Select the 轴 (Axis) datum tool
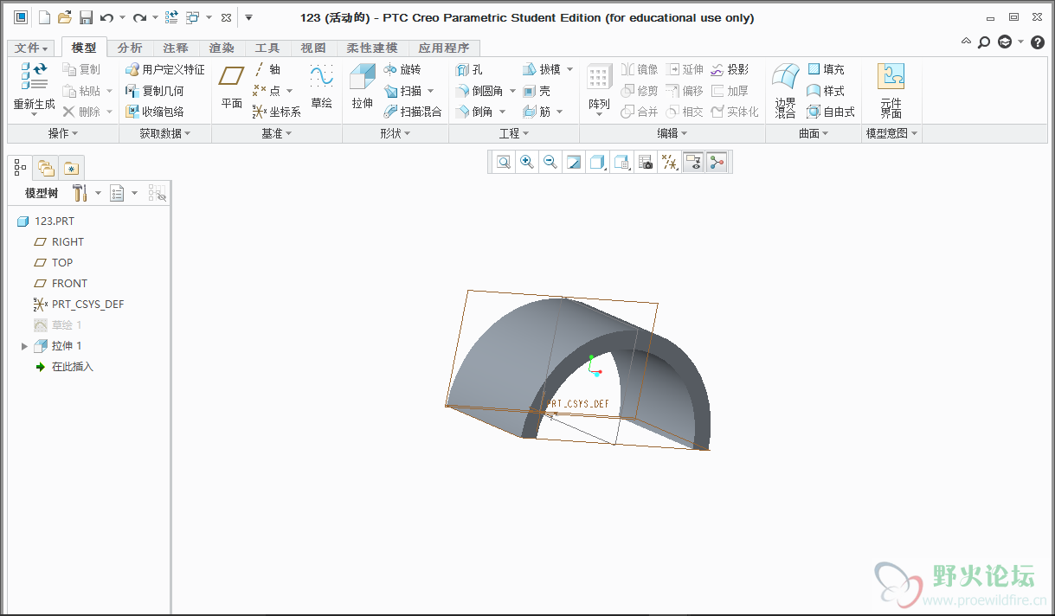 pos(267,69)
